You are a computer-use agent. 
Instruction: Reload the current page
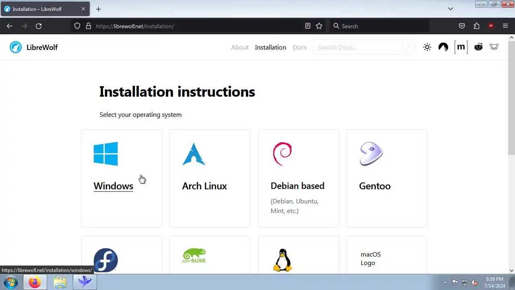point(39,26)
